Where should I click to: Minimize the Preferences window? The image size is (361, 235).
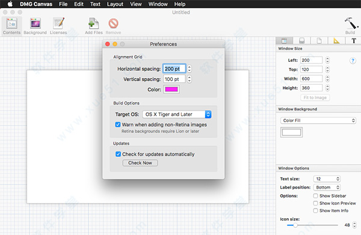point(115,44)
